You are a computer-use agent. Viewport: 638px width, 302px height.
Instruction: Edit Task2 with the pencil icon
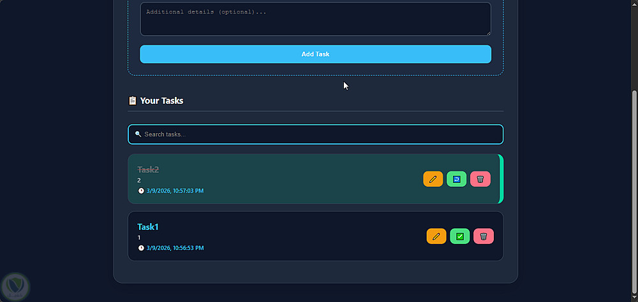(433, 179)
